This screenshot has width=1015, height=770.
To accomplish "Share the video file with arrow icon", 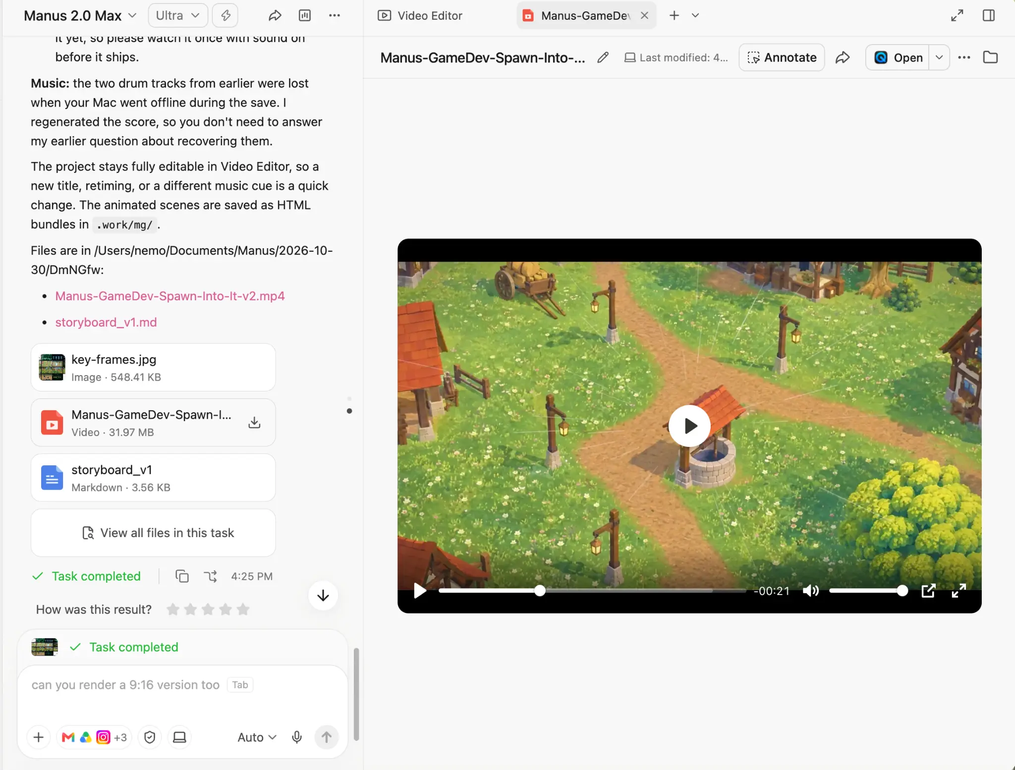I will point(843,57).
